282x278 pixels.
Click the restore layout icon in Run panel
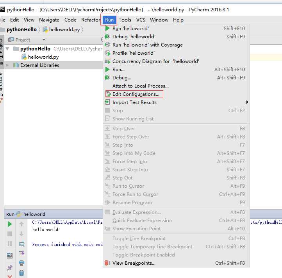[10, 256]
